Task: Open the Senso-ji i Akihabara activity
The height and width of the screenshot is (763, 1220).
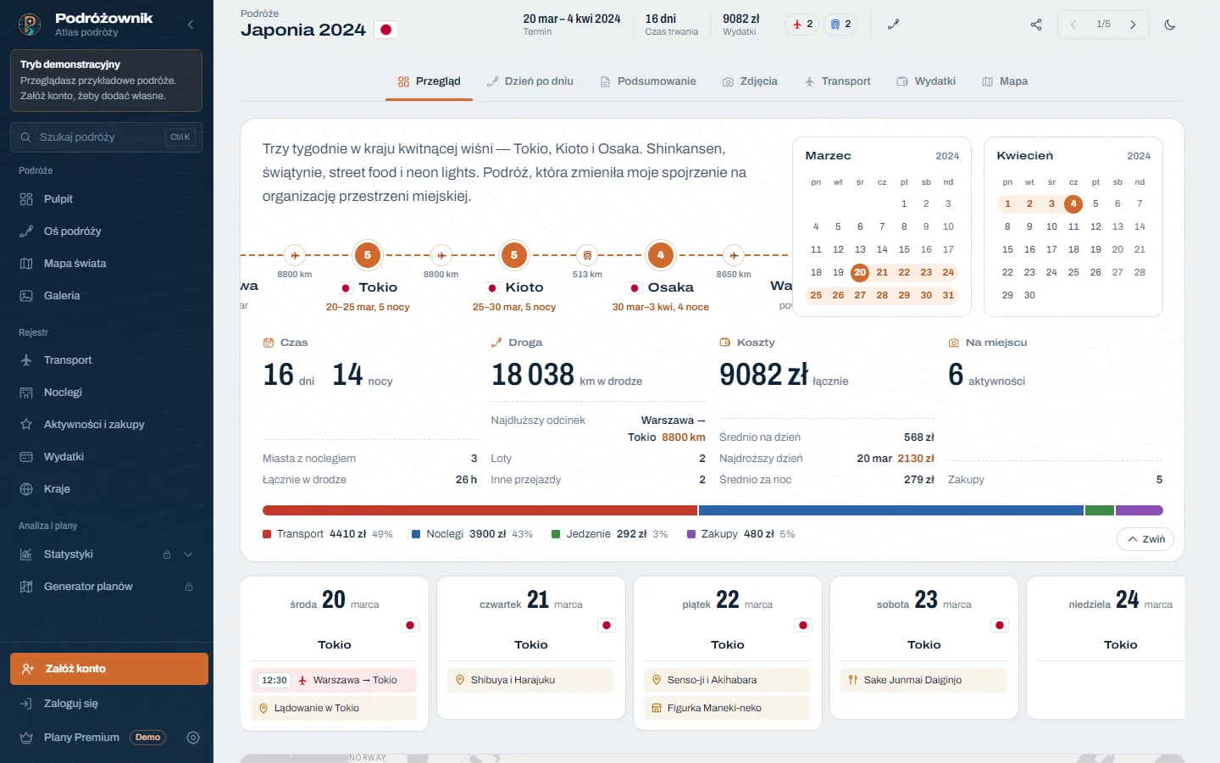Action: point(728,680)
